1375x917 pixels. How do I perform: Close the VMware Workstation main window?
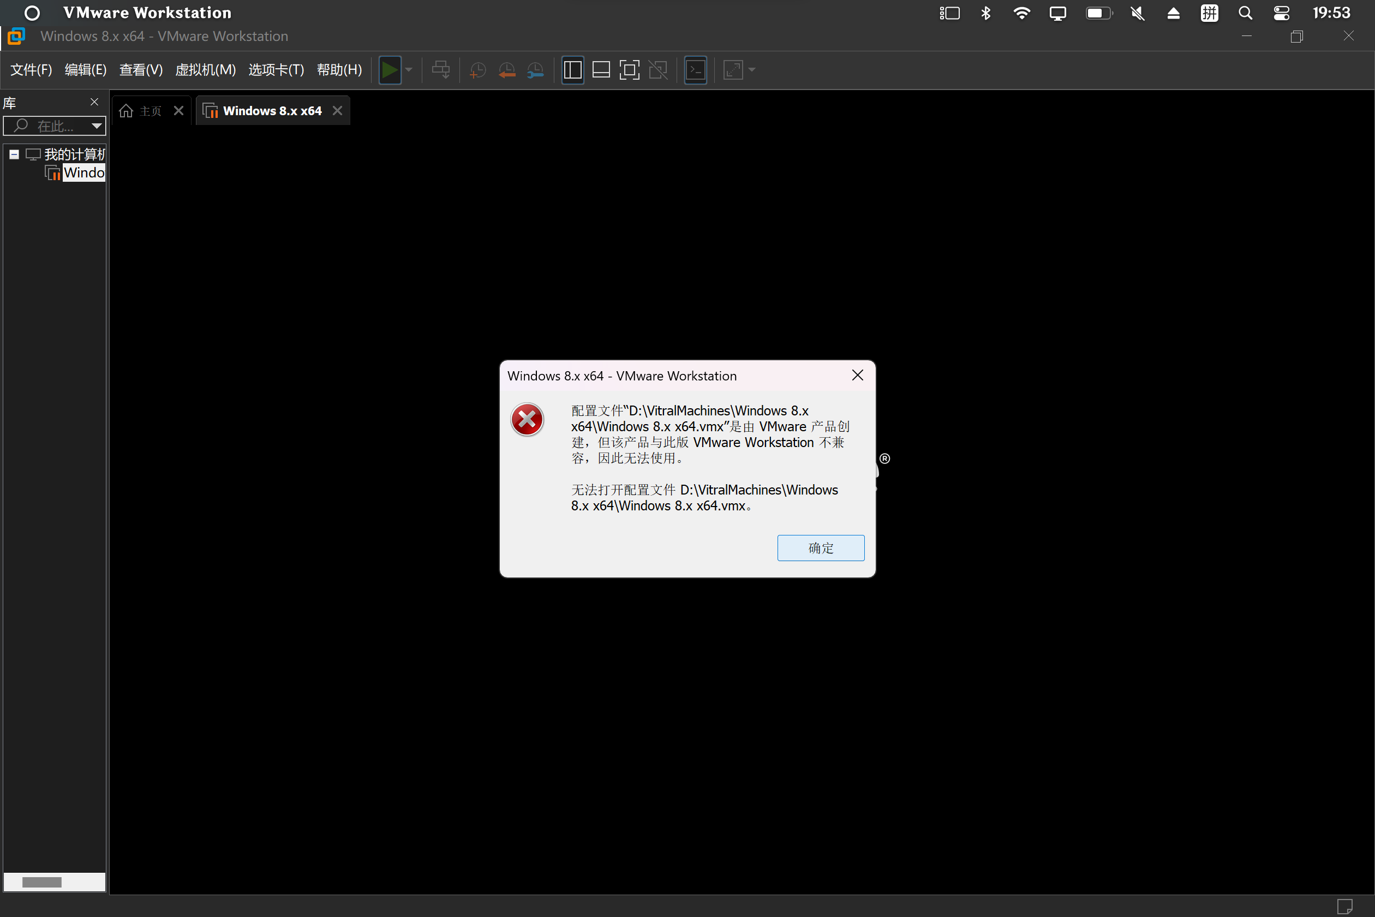tap(1349, 36)
